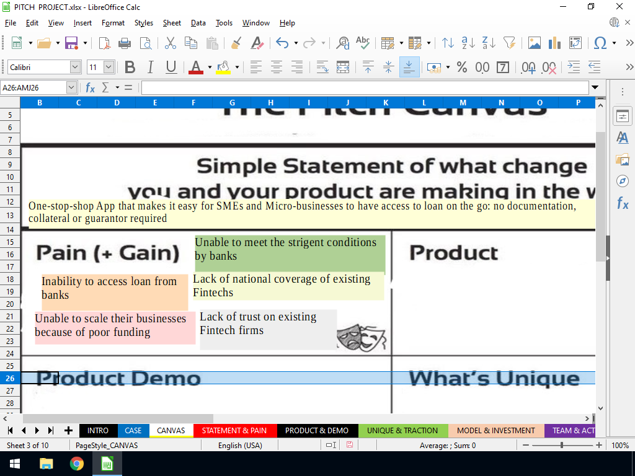Open the Font Size dropdown

(x=109, y=67)
